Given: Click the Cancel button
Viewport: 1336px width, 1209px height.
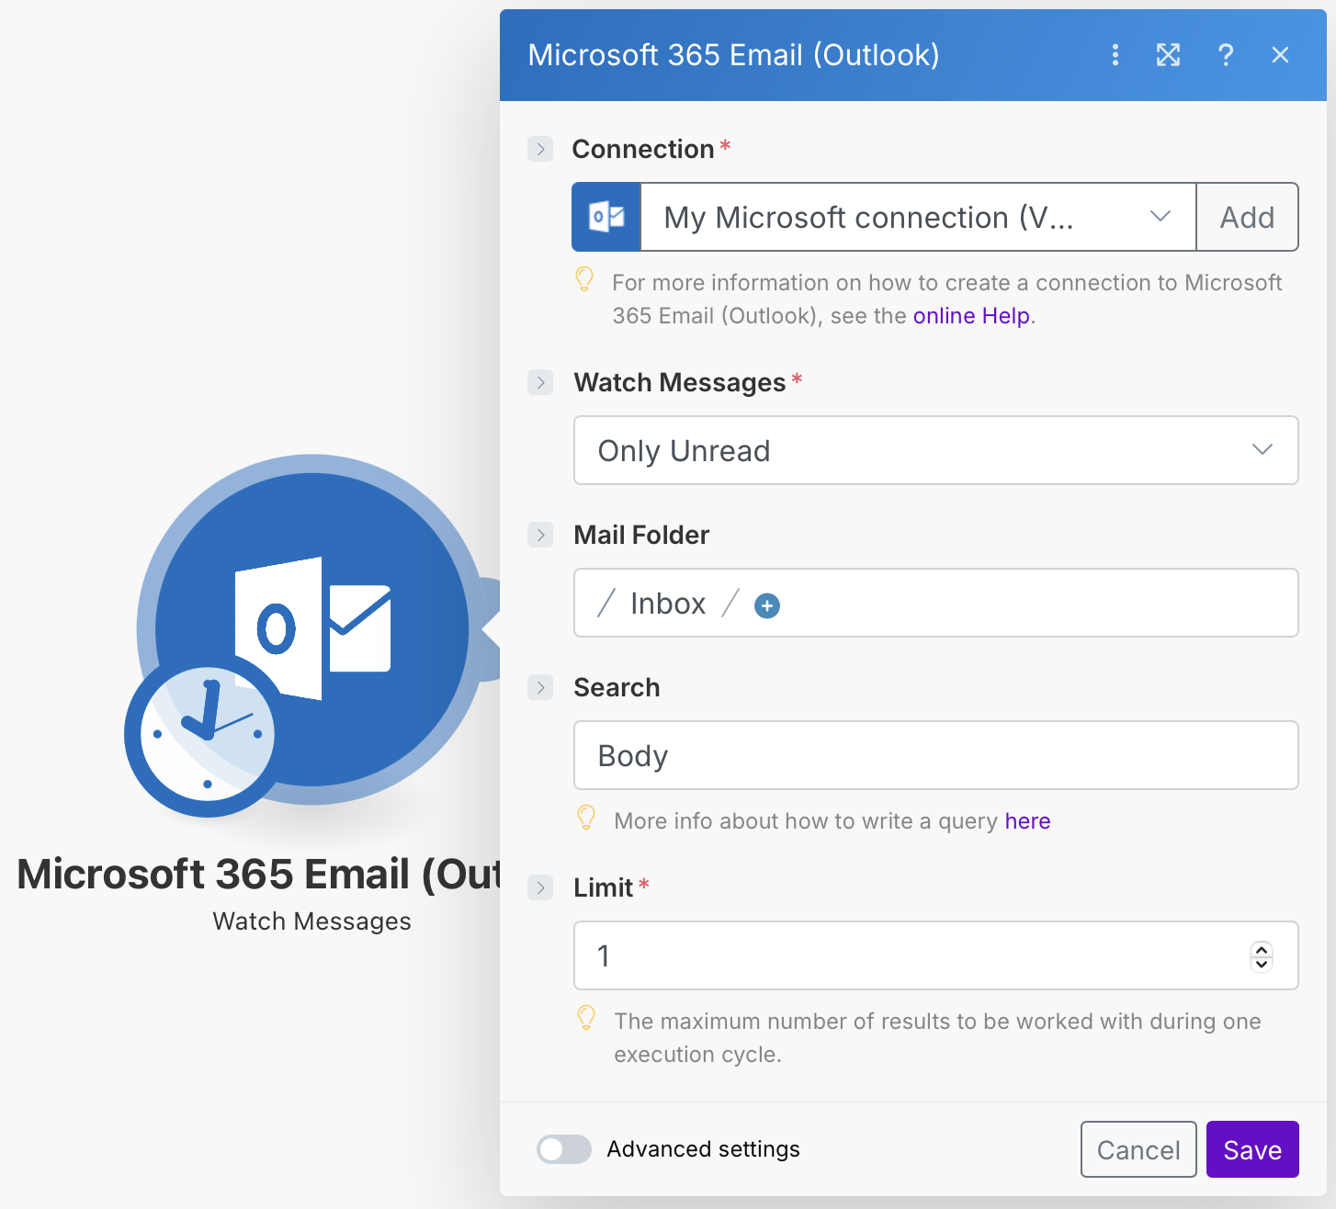Looking at the screenshot, I should click(x=1138, y=1149).
